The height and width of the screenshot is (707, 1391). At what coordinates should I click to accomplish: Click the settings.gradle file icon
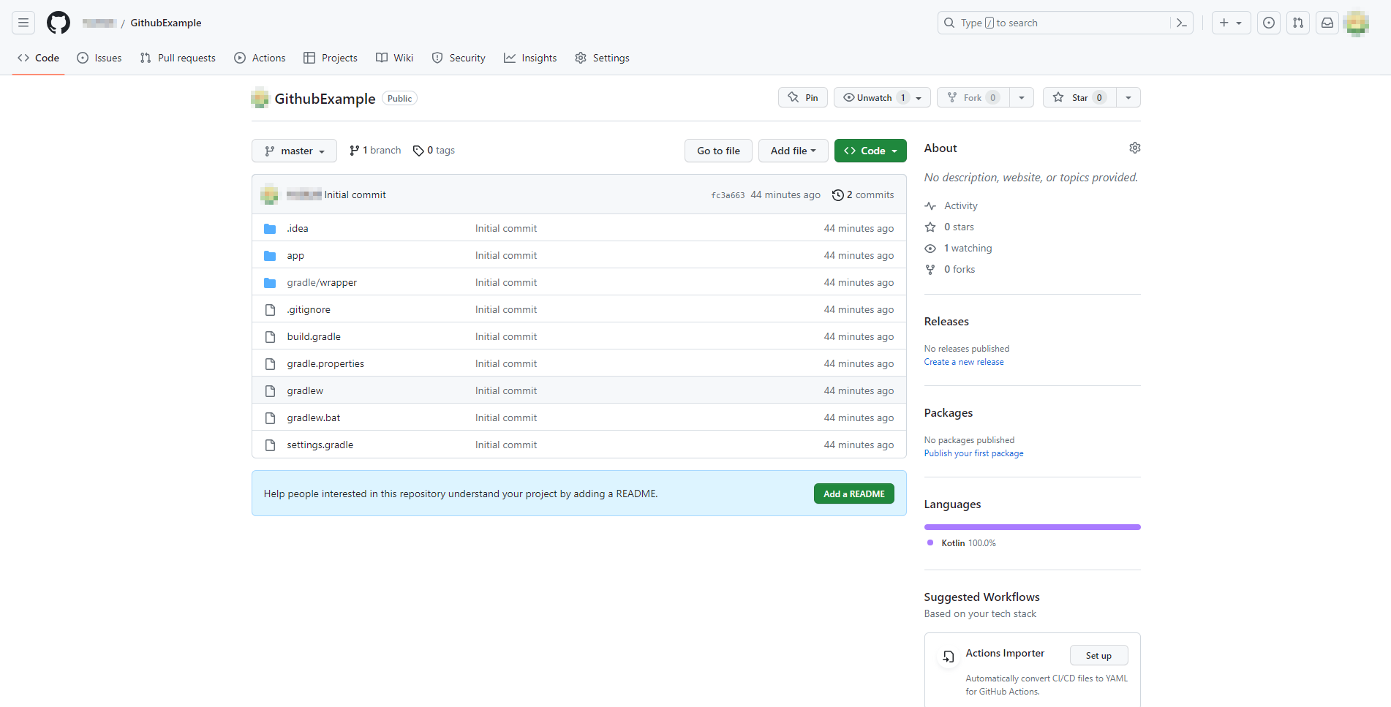270,445
